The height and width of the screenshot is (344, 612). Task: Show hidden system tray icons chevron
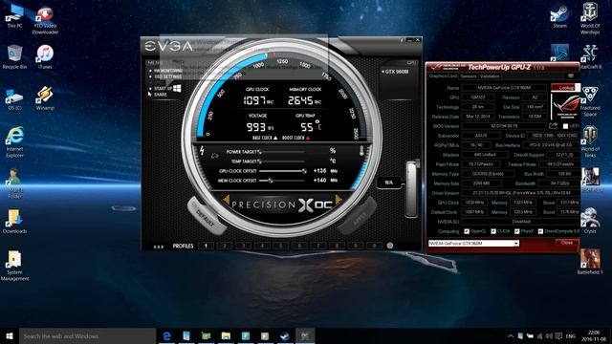pos(511,335)
